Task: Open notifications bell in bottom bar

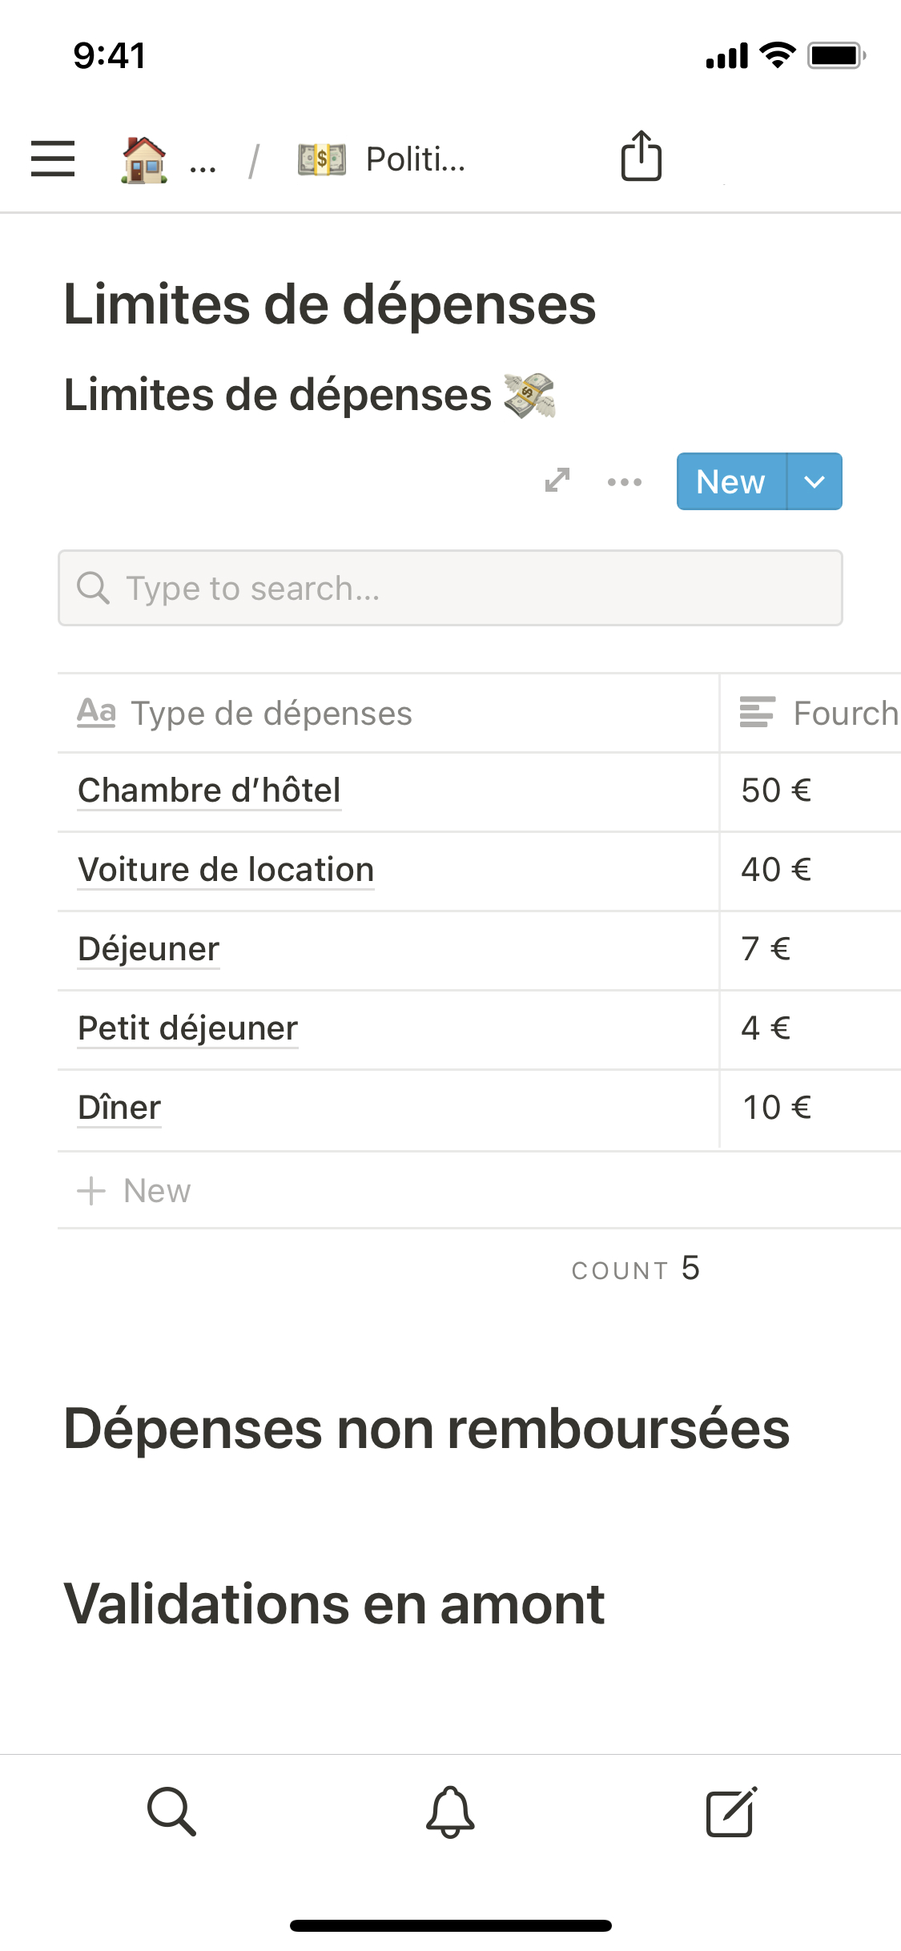Action: (x=450, y=1811)
